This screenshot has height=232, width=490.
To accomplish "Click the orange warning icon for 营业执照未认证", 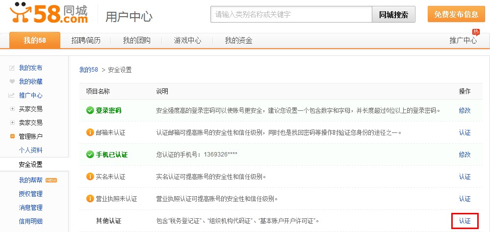I will click(x=90, y=199).
